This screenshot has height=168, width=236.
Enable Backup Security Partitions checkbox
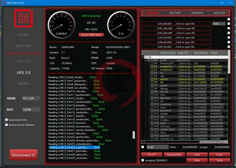[6, 125]
